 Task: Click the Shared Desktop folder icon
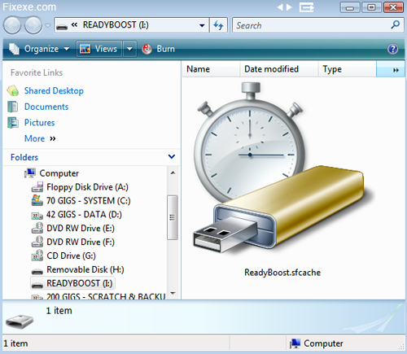pyautogui.click(x=13, y=91)
